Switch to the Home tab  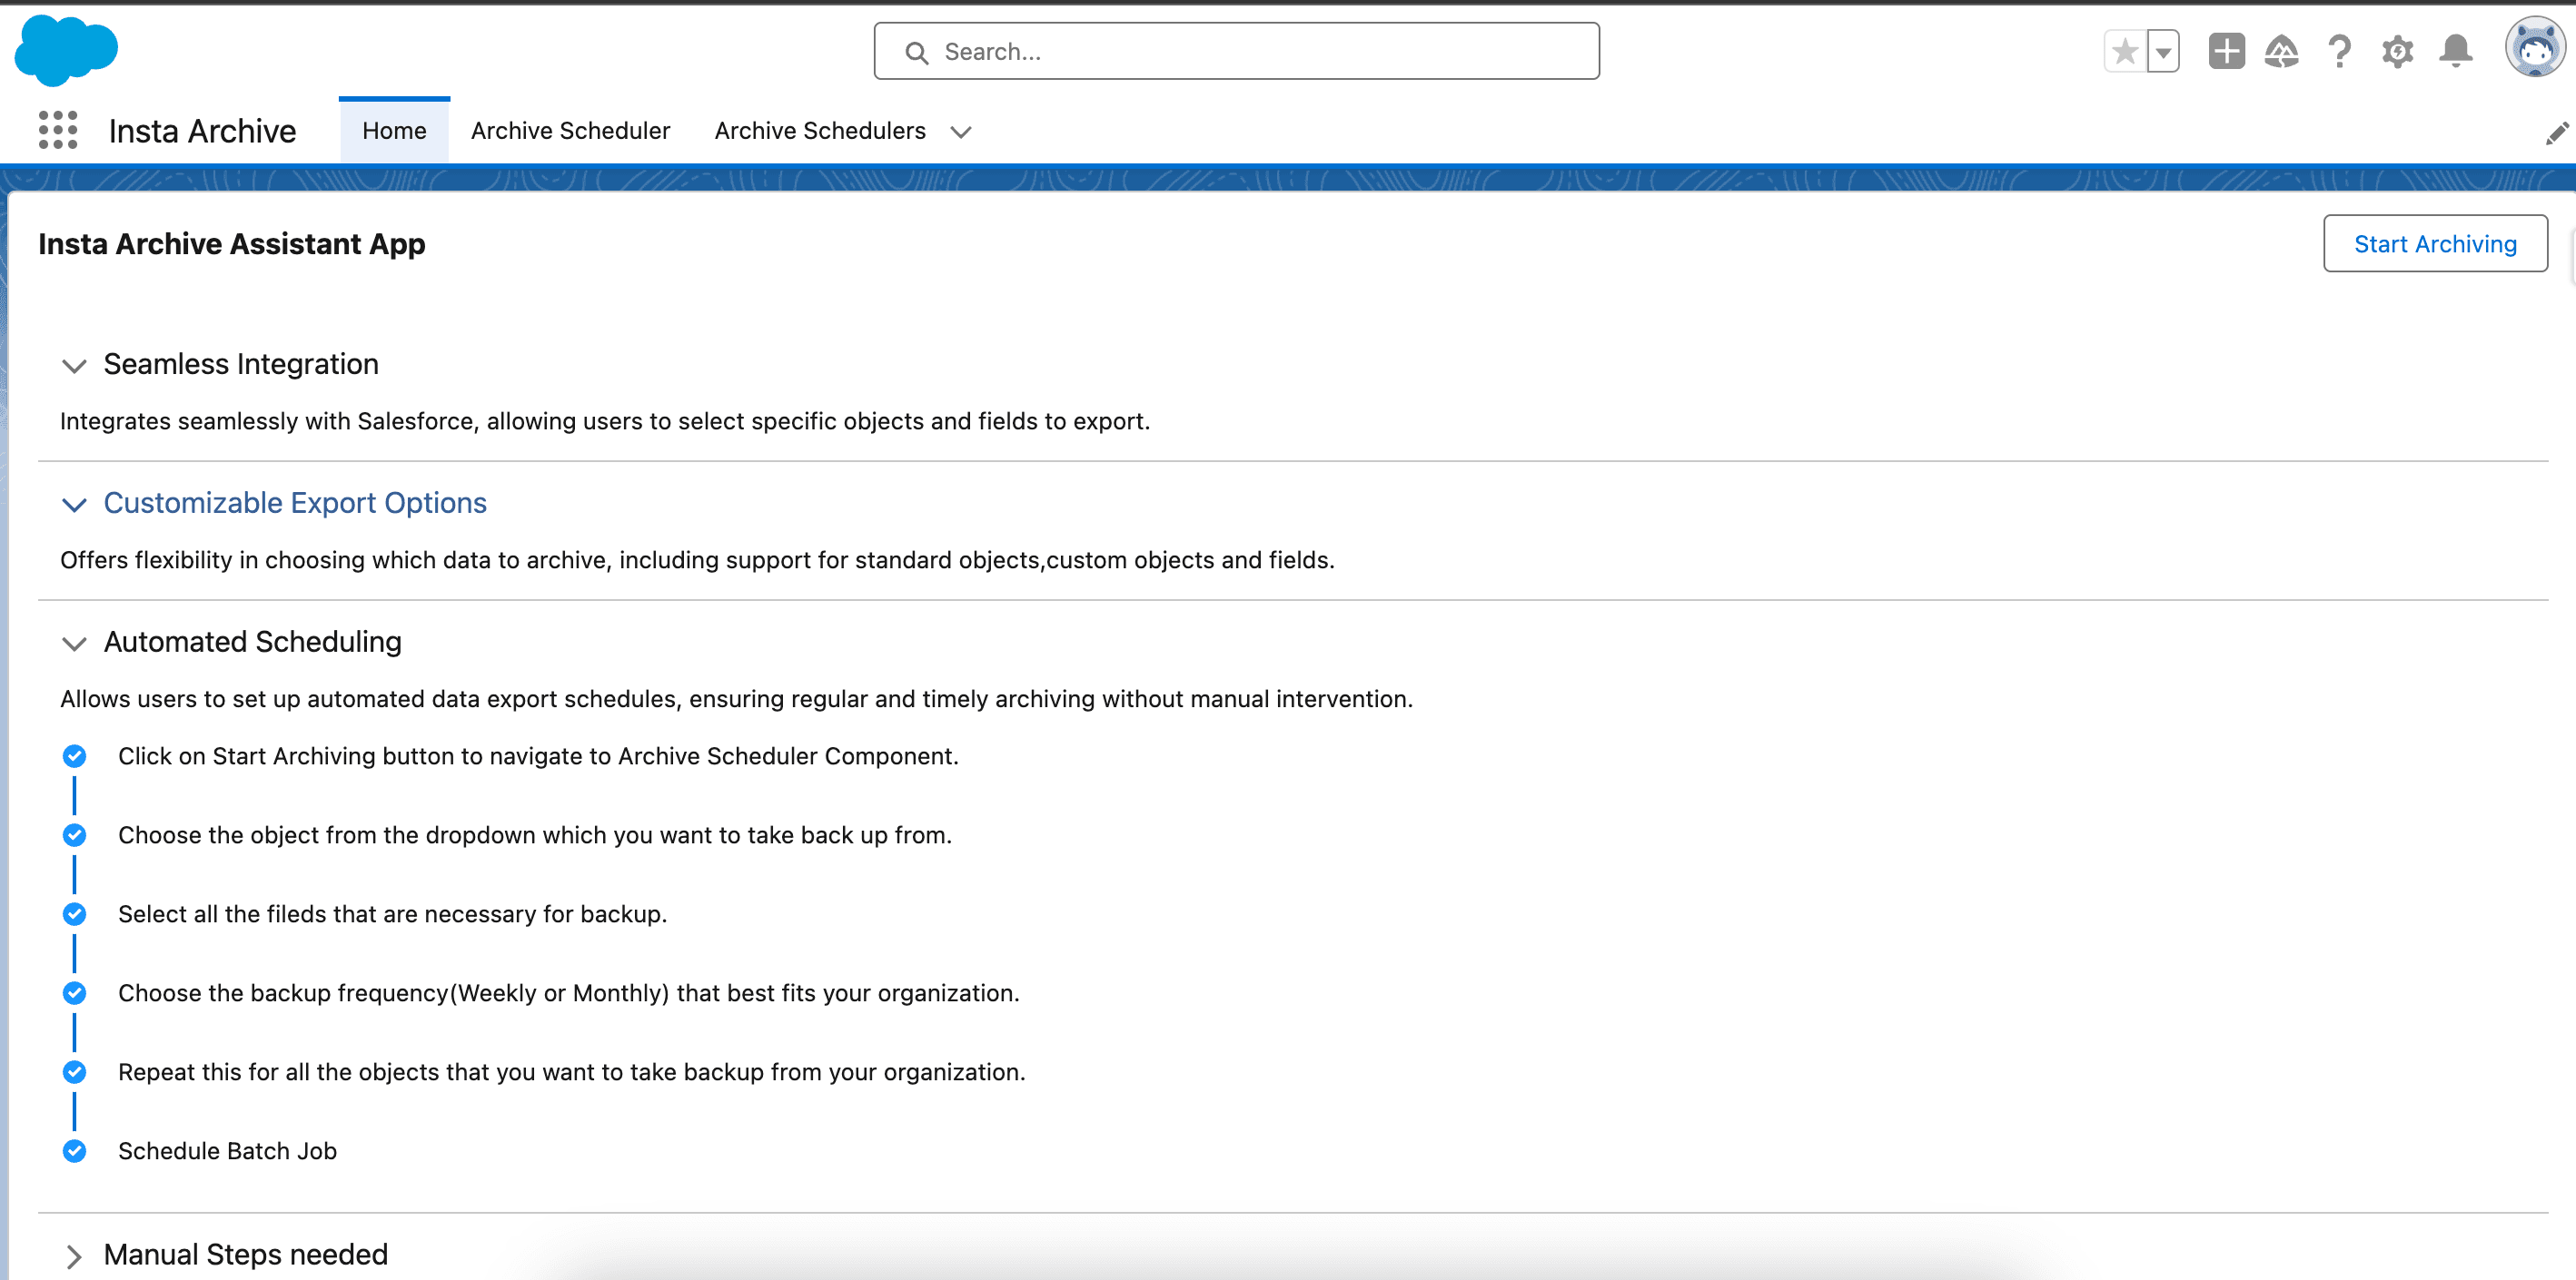click(x=394, y=131)
